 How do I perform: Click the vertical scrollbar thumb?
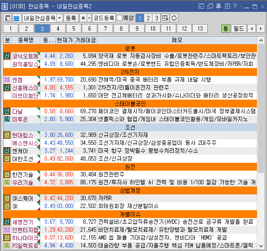click(261, 108)
